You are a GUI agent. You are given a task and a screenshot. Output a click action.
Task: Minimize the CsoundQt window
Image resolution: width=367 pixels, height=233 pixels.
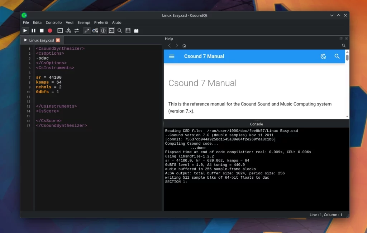point(332,15)
